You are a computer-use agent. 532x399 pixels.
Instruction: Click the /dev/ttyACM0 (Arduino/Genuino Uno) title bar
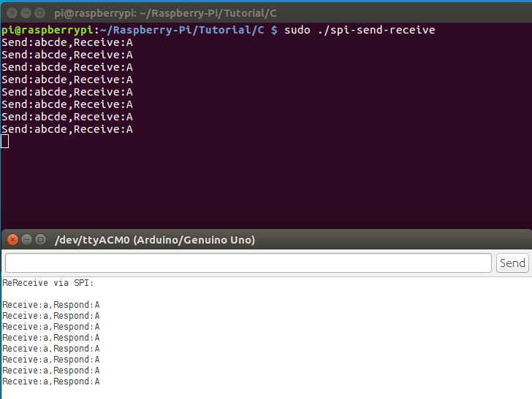pos(155,240)
